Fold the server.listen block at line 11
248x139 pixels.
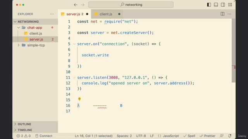[74, 78]
